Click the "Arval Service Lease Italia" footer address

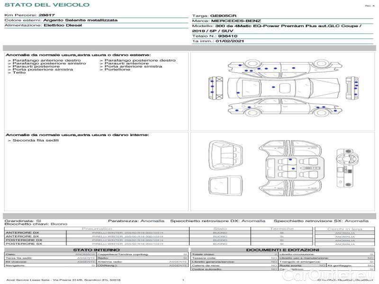(63, 280)
